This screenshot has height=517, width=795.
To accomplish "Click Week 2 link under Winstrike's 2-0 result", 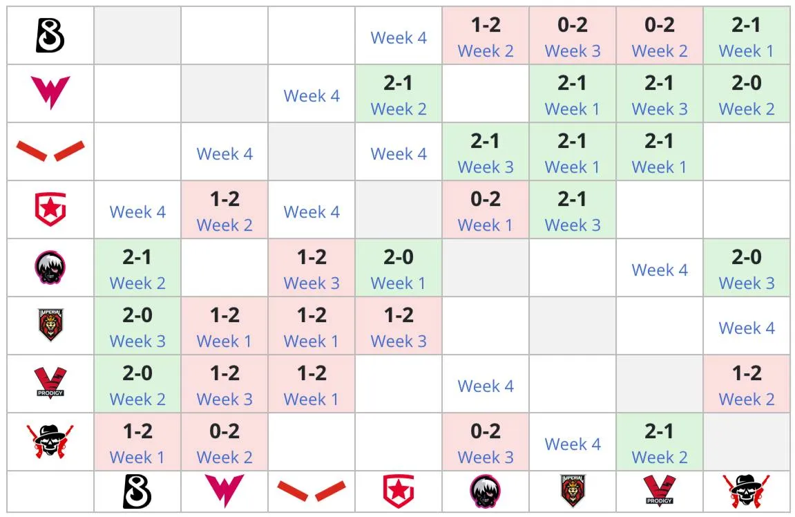I will point(747,109).
